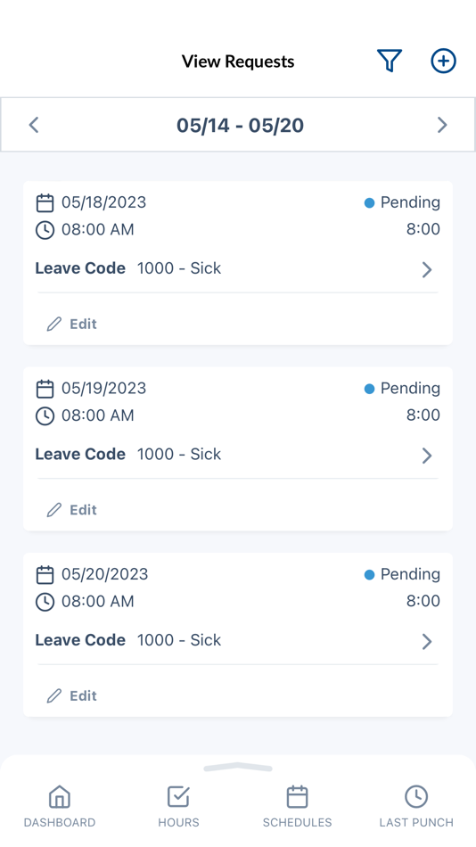Open the Hours checkmark icon
Viewport: 476px width, 847px height.
(178, 797)
